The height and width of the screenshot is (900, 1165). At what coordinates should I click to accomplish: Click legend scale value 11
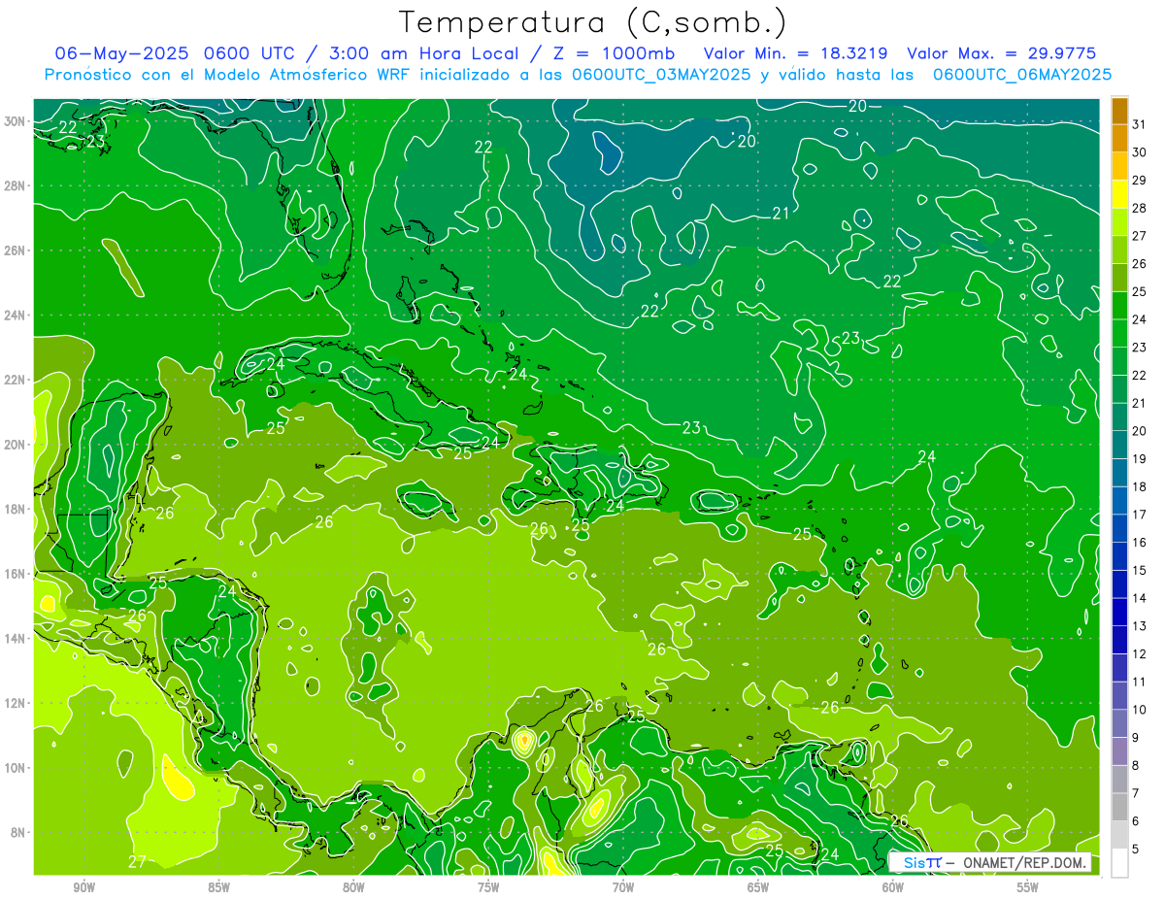pos(1140,683)
